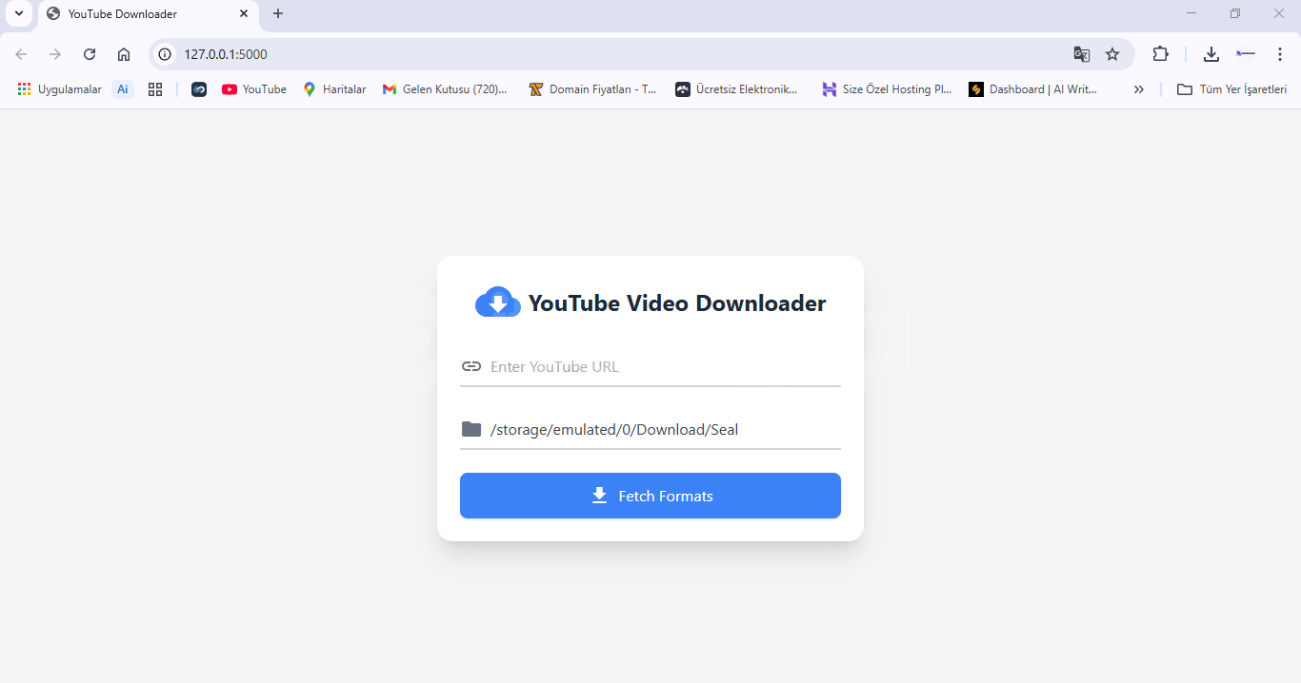
Task: View site information icon in address bar
Action: click(165, 54)
